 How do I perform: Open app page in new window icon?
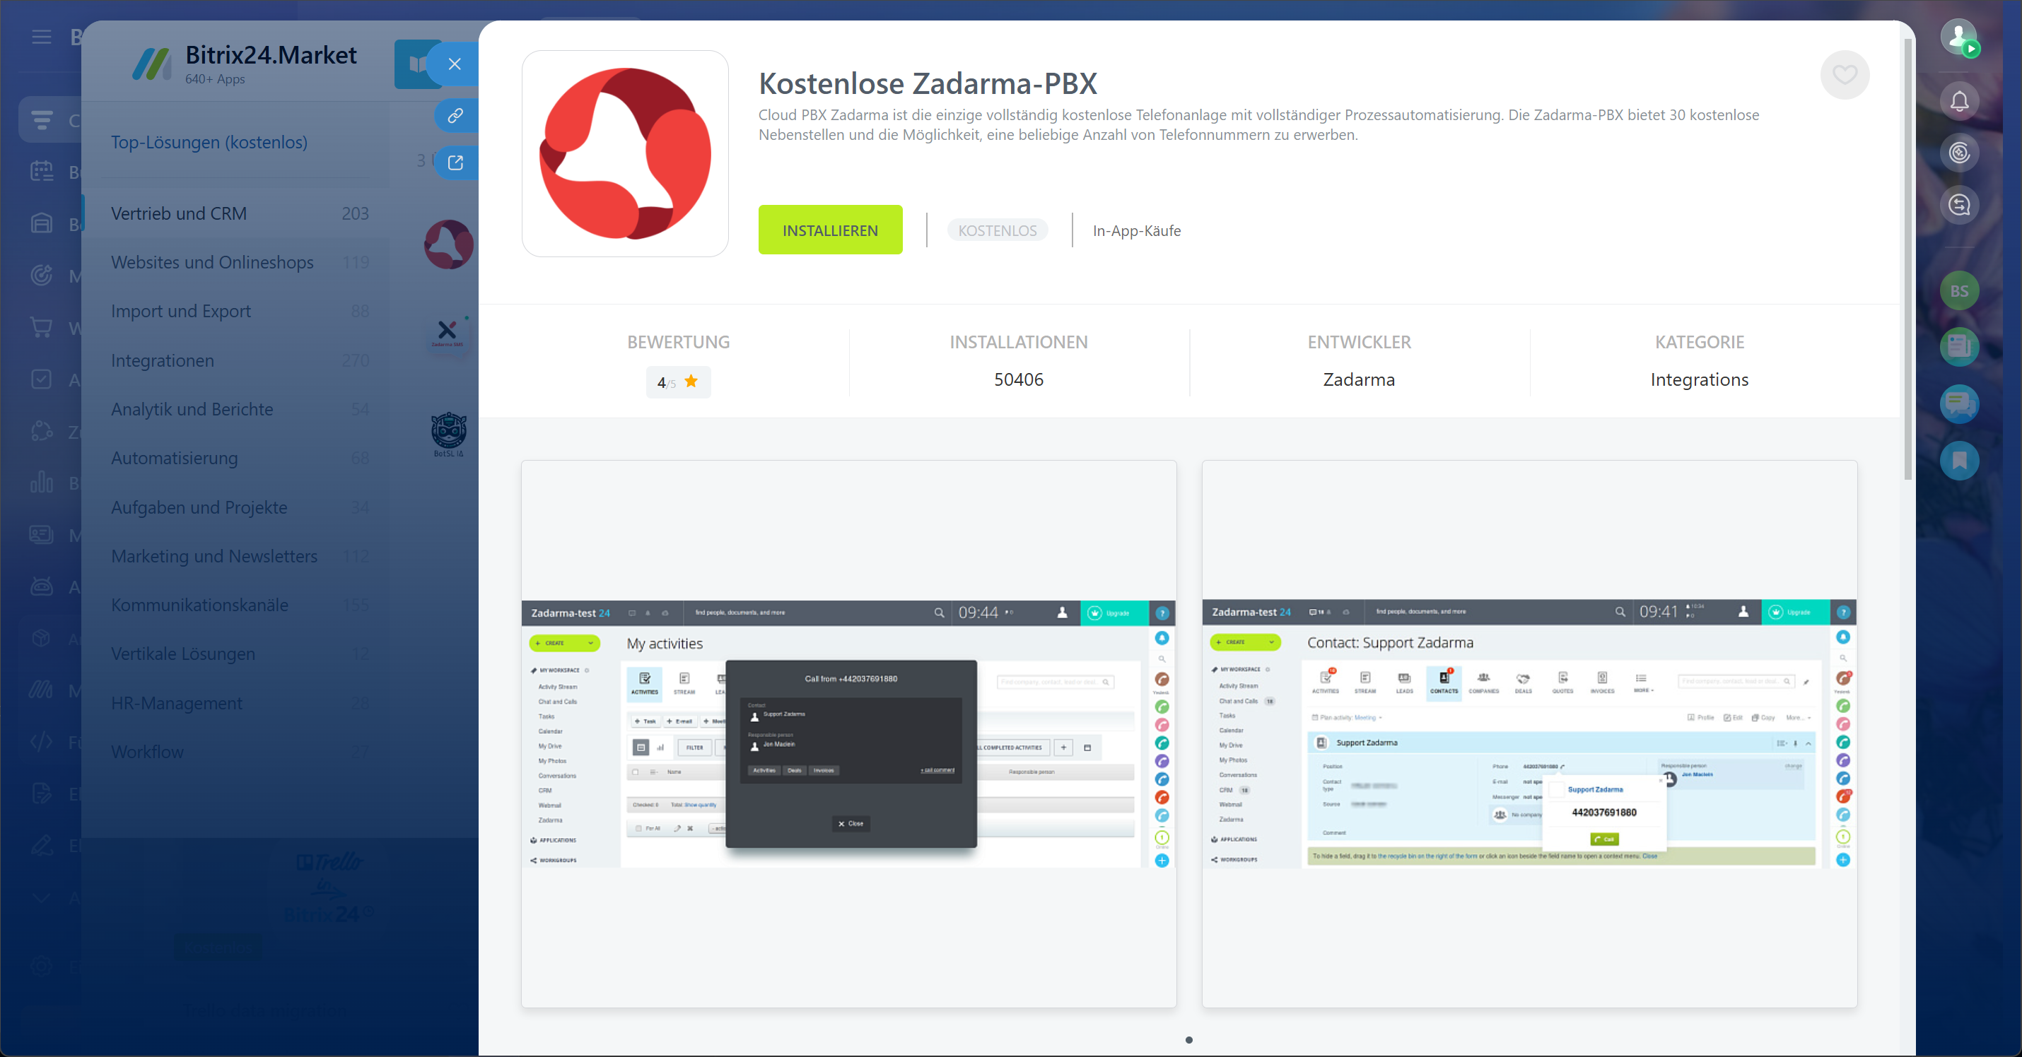(455, 163)
